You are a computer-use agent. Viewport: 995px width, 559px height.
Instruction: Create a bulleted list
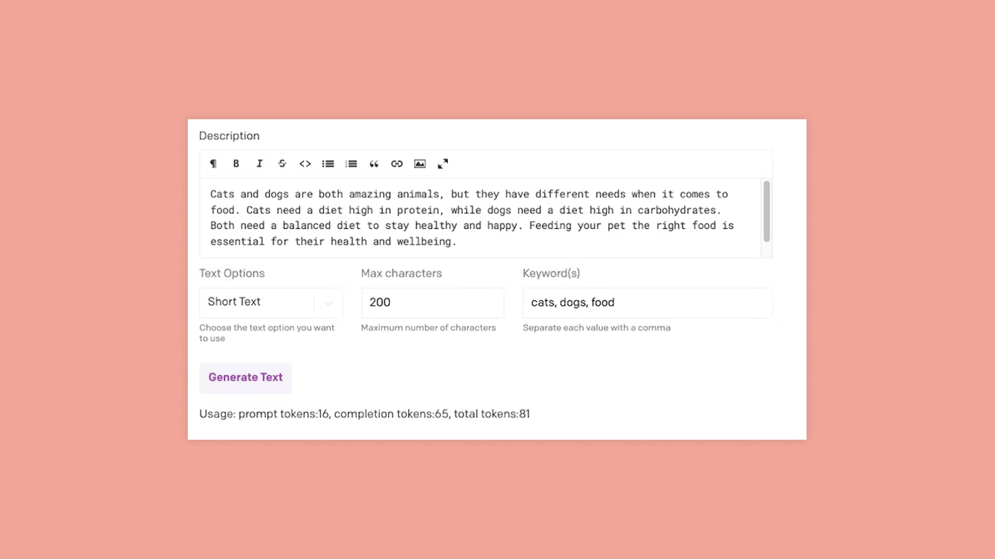click(x=328, y=164)
